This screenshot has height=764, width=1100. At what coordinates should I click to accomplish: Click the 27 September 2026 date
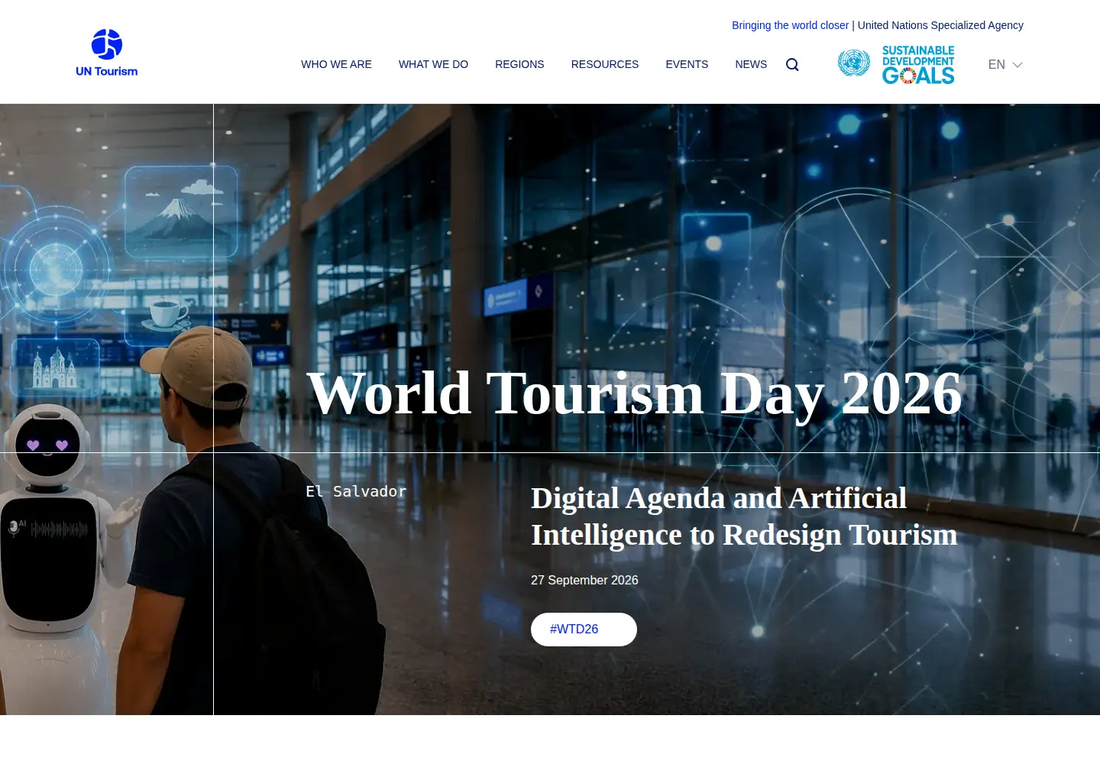[584, 581]
